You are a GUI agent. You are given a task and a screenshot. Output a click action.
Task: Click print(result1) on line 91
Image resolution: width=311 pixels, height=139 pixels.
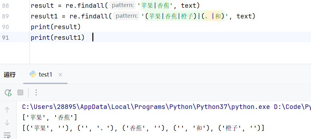(x=58, y=37)
